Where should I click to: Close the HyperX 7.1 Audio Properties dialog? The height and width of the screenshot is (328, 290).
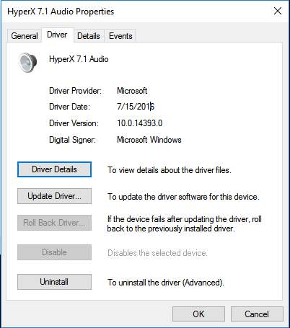point(278,11)
